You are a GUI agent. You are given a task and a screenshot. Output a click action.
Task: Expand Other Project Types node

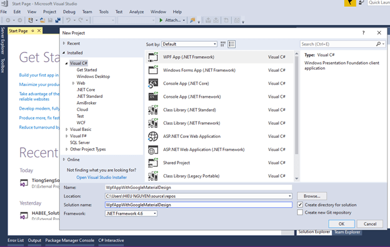point(67,149)
